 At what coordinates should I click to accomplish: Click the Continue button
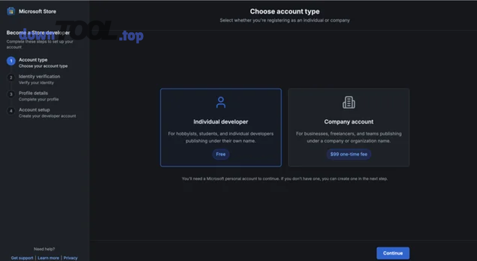(393, 253)
